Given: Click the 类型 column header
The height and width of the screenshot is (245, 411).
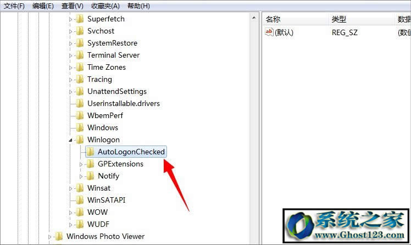Looking at the screenshot, I should coord(361,19).
